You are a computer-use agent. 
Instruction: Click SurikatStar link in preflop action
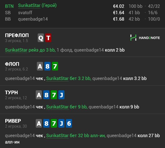click(x=16, y=50)
